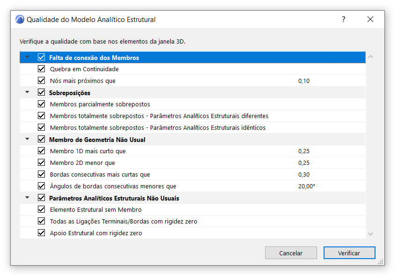The width and height of the screenshot is (397, 275).
Task: Click the scroll up arrow in the list
Action: (371, 57)
